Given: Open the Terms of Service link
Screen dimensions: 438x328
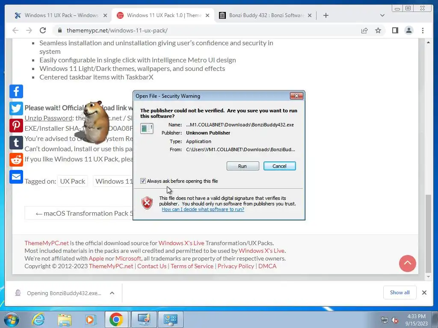Looking at the screenshot, I should click(192, 266).
